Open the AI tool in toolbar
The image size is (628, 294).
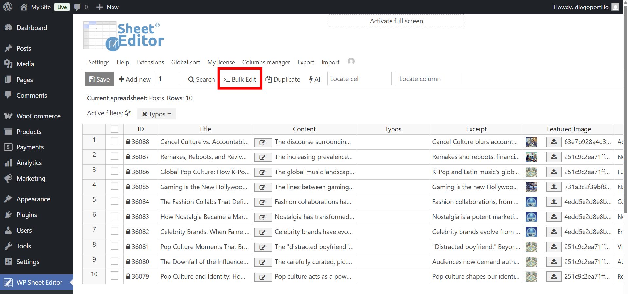pyautogui.click(x=315, y=79)
